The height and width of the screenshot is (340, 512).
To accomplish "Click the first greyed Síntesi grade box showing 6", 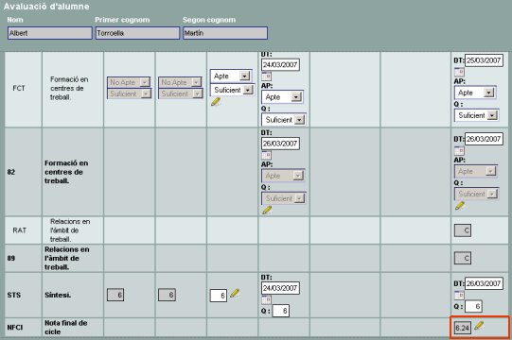I will (x=115, y=295).
